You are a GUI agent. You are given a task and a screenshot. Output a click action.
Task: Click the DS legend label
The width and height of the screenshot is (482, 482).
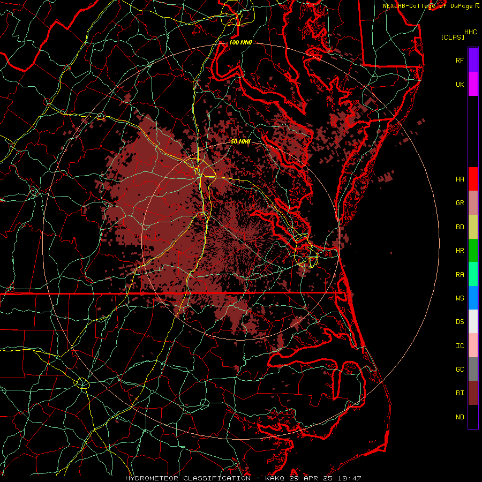click(460, 322)
